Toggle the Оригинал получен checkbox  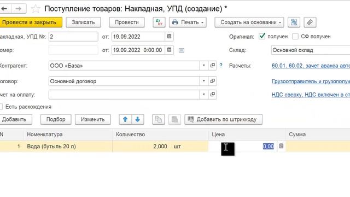(x=262, y=36)
